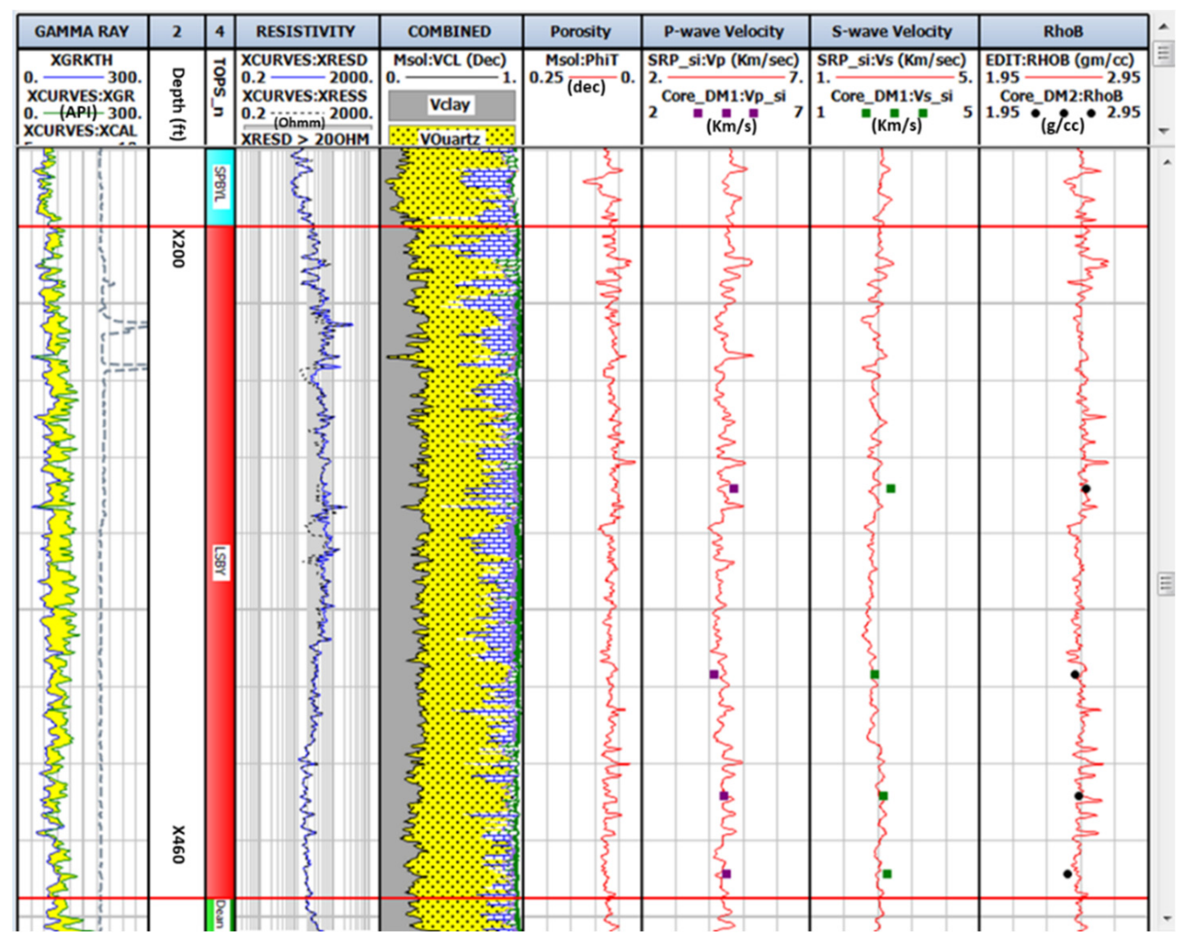The height and width of the screenshot is (947, 1190).
Task: Click topmost green Vs core point
Action: (x=890, y=488)
